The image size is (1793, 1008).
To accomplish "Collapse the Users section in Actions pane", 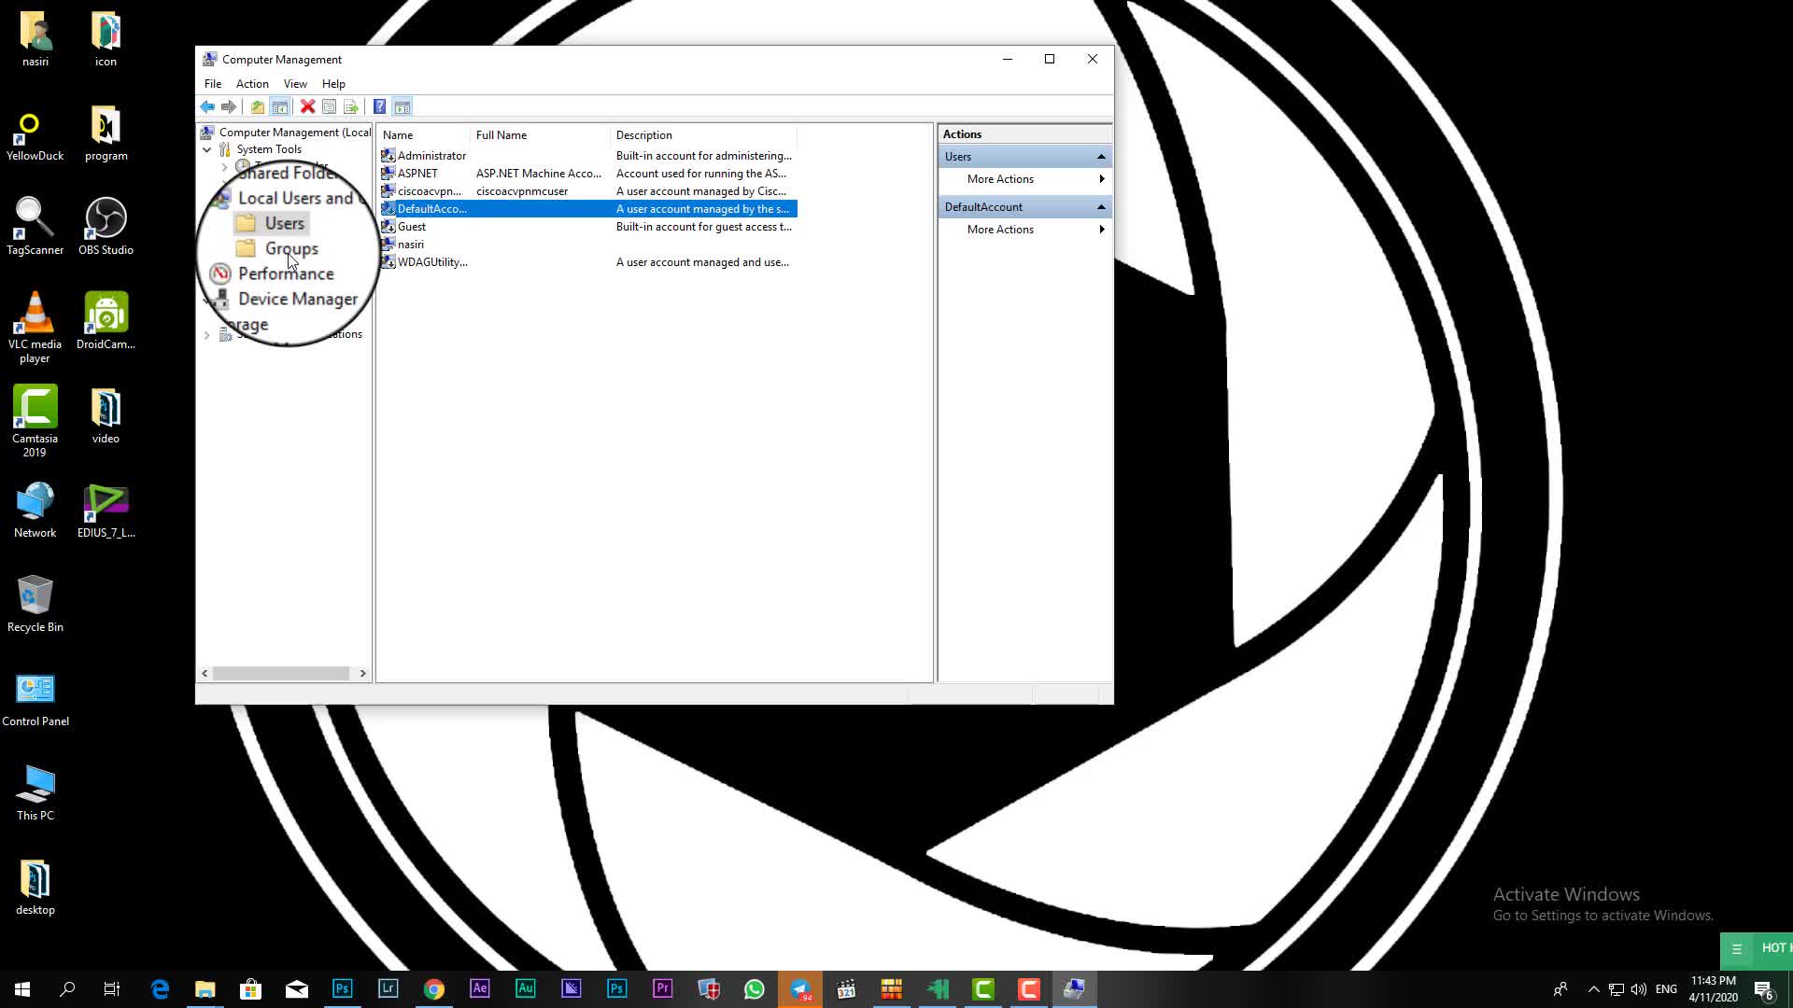I will click(x=1101, y=157).
